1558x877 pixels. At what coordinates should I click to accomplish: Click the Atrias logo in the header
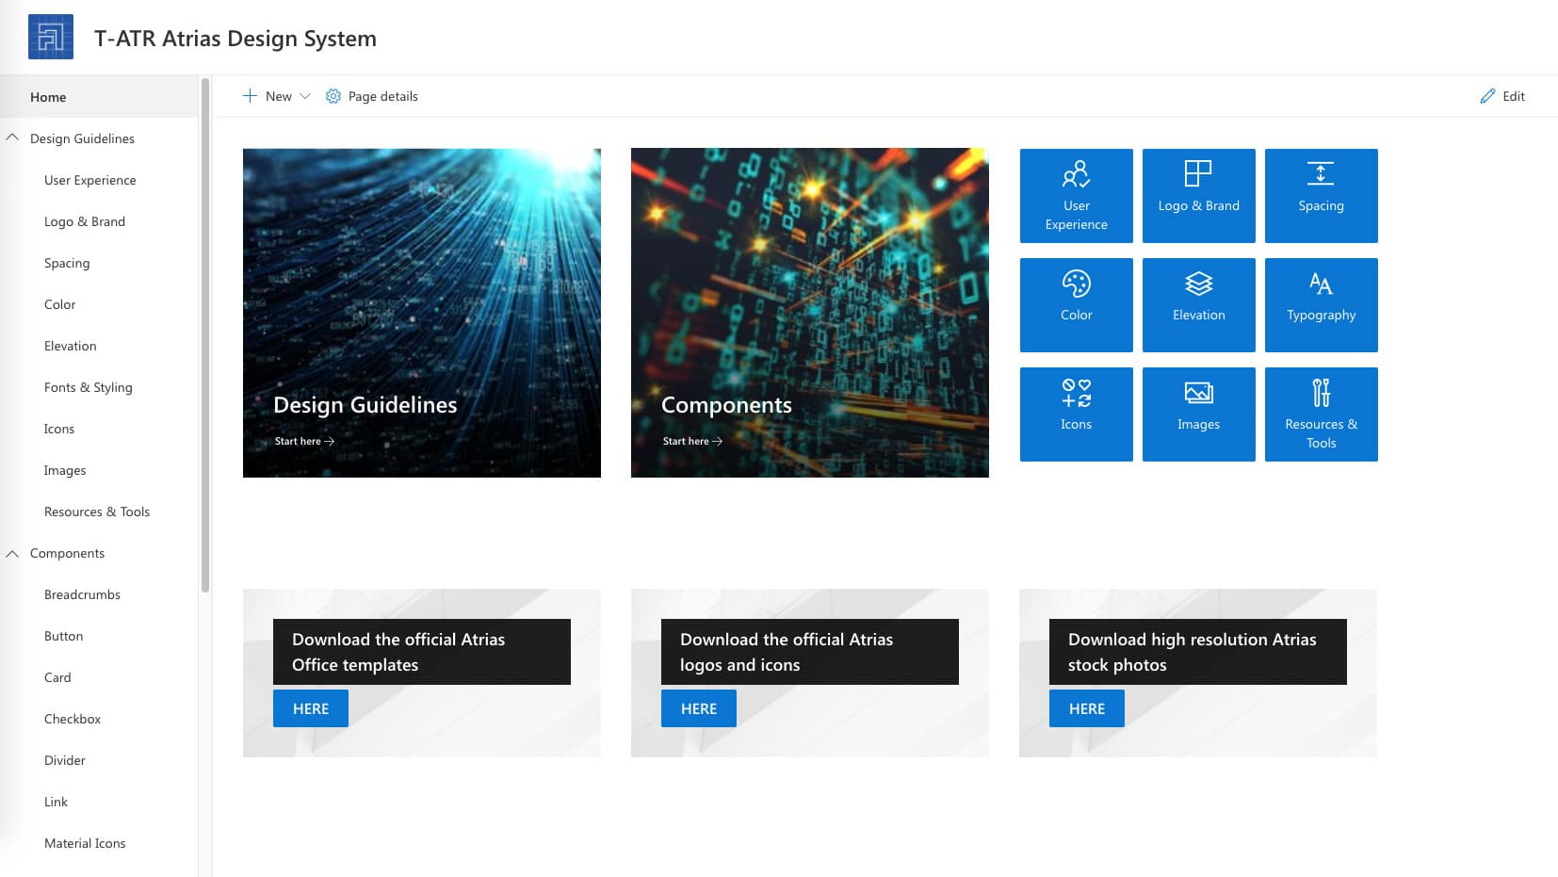pos(50,36)
